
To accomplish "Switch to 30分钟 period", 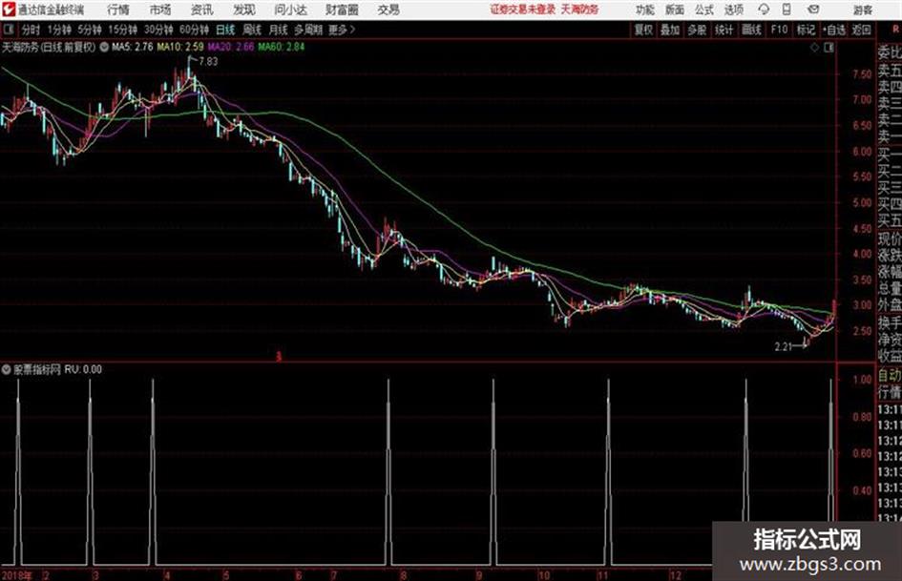I will point(158,30).
